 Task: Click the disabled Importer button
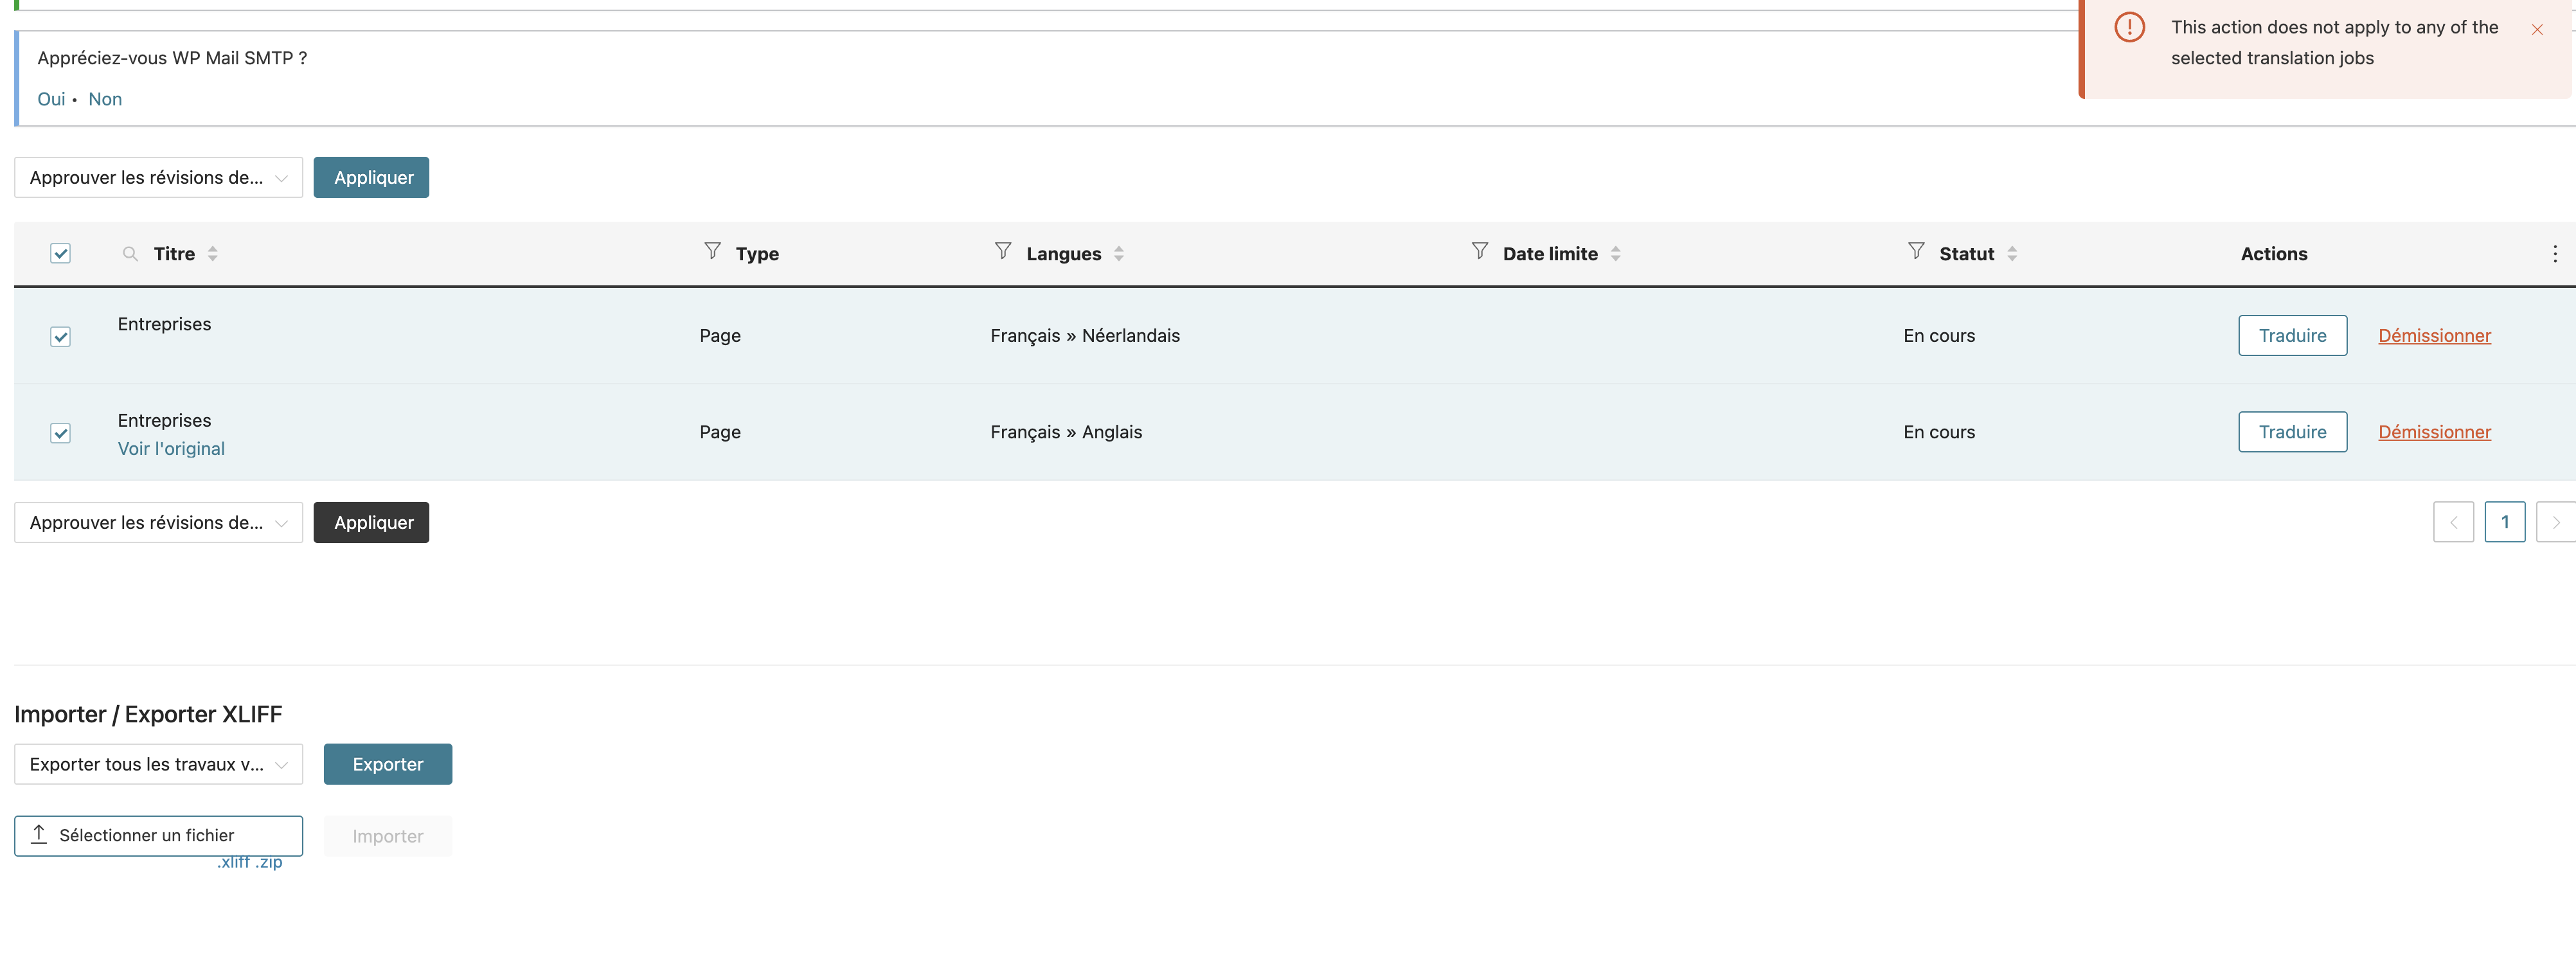(388, 836)
